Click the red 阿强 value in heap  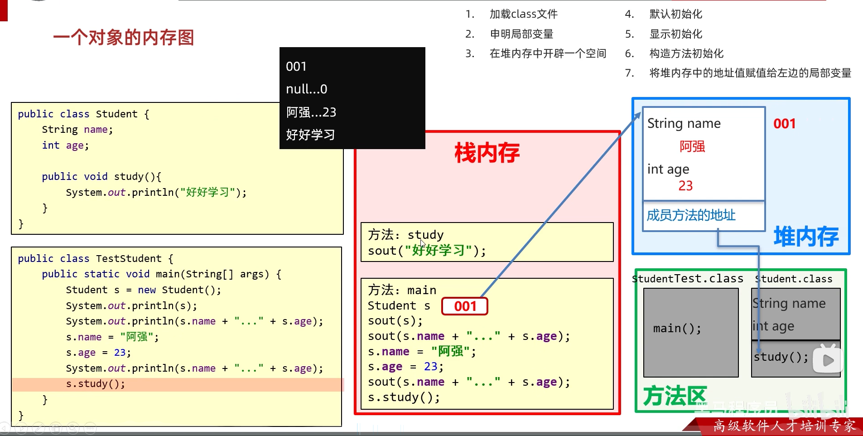(692, 146)
